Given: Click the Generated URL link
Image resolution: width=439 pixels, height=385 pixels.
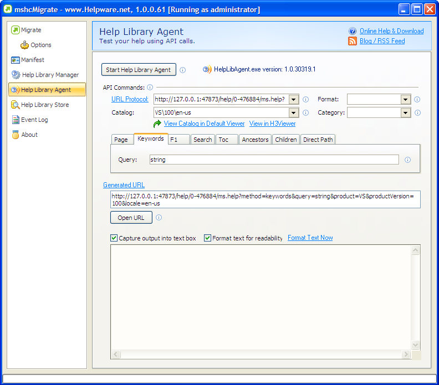Looking at the screenshot, I should coord(124,185).
